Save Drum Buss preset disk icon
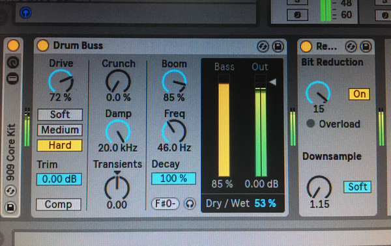 click(x=278, y=46)
